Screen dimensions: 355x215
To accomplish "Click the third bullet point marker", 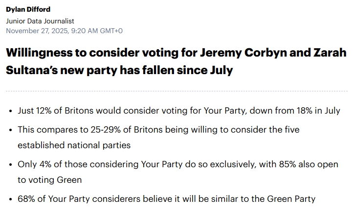I will [11, 165].
